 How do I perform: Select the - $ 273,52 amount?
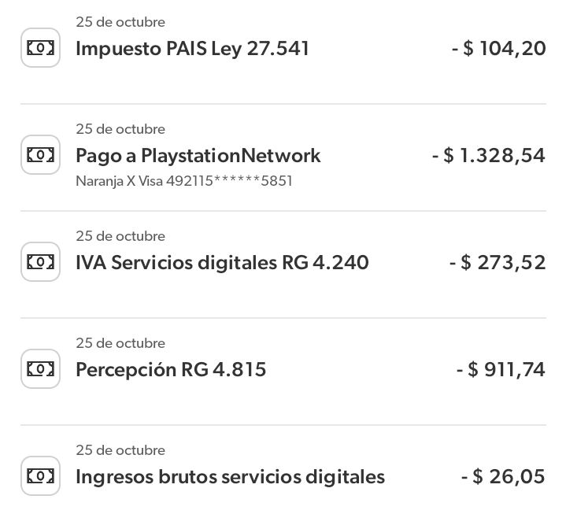(x=498, y=262)
